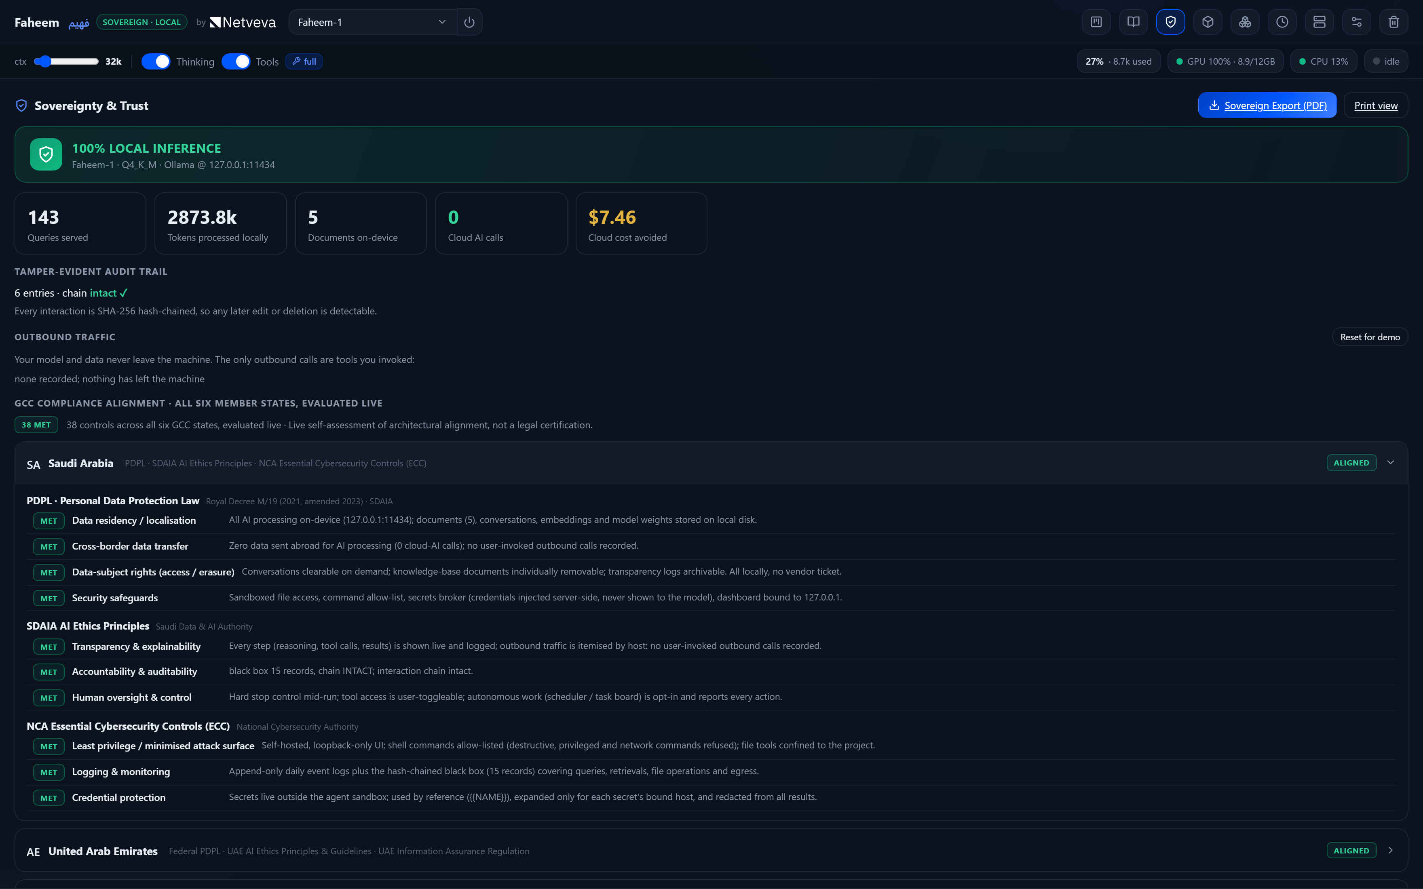Click the PDPL · Personal Data Protection Law heading
The height and width of the screenshot is (889, 1423).
113,501
